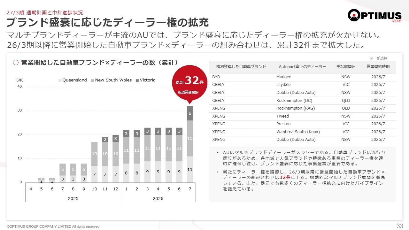Click the breadcrumb 27/3期 通期計画と中計進捗状況
The image size is (409, 230).
tap(45, 13)
